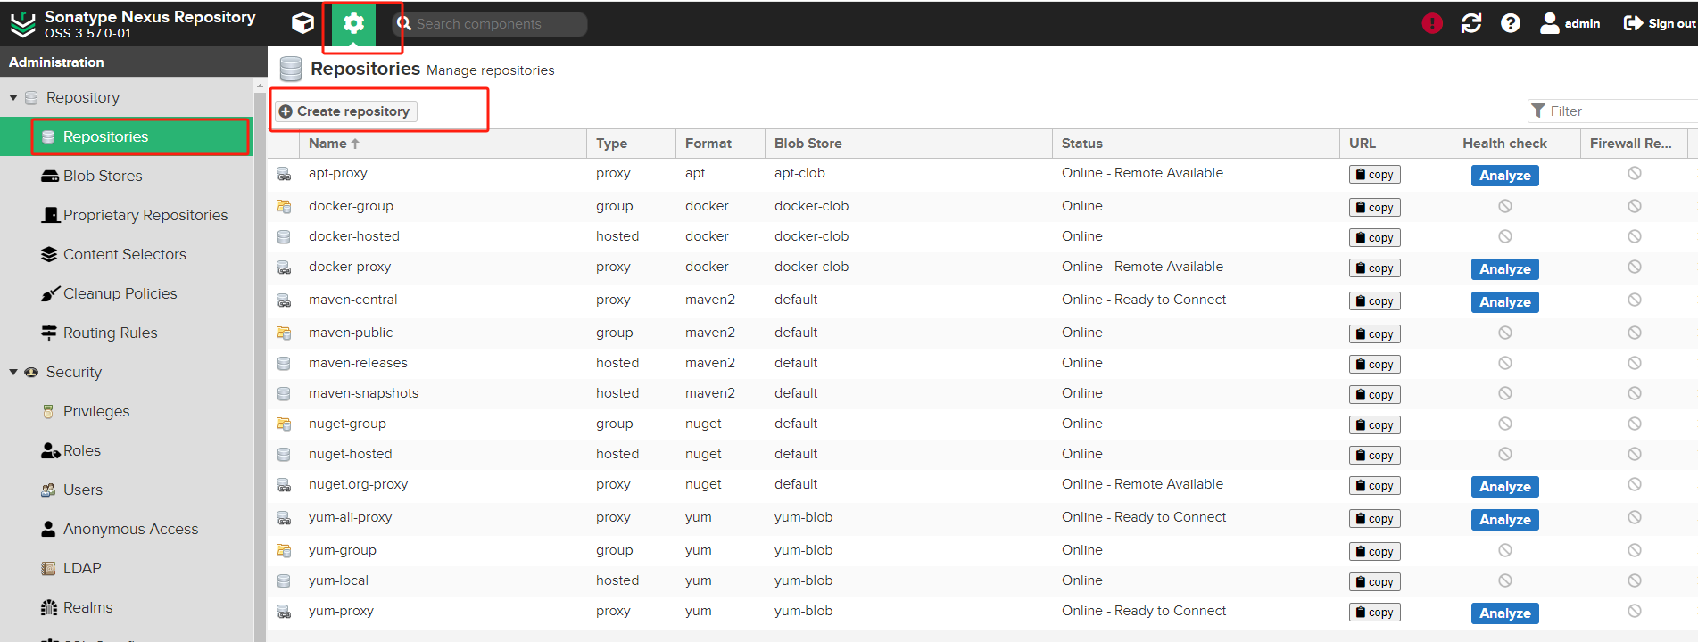Screen dimensions: 1698x642
Task: Sort by the Name column header
Action: (x=443, y=144)
